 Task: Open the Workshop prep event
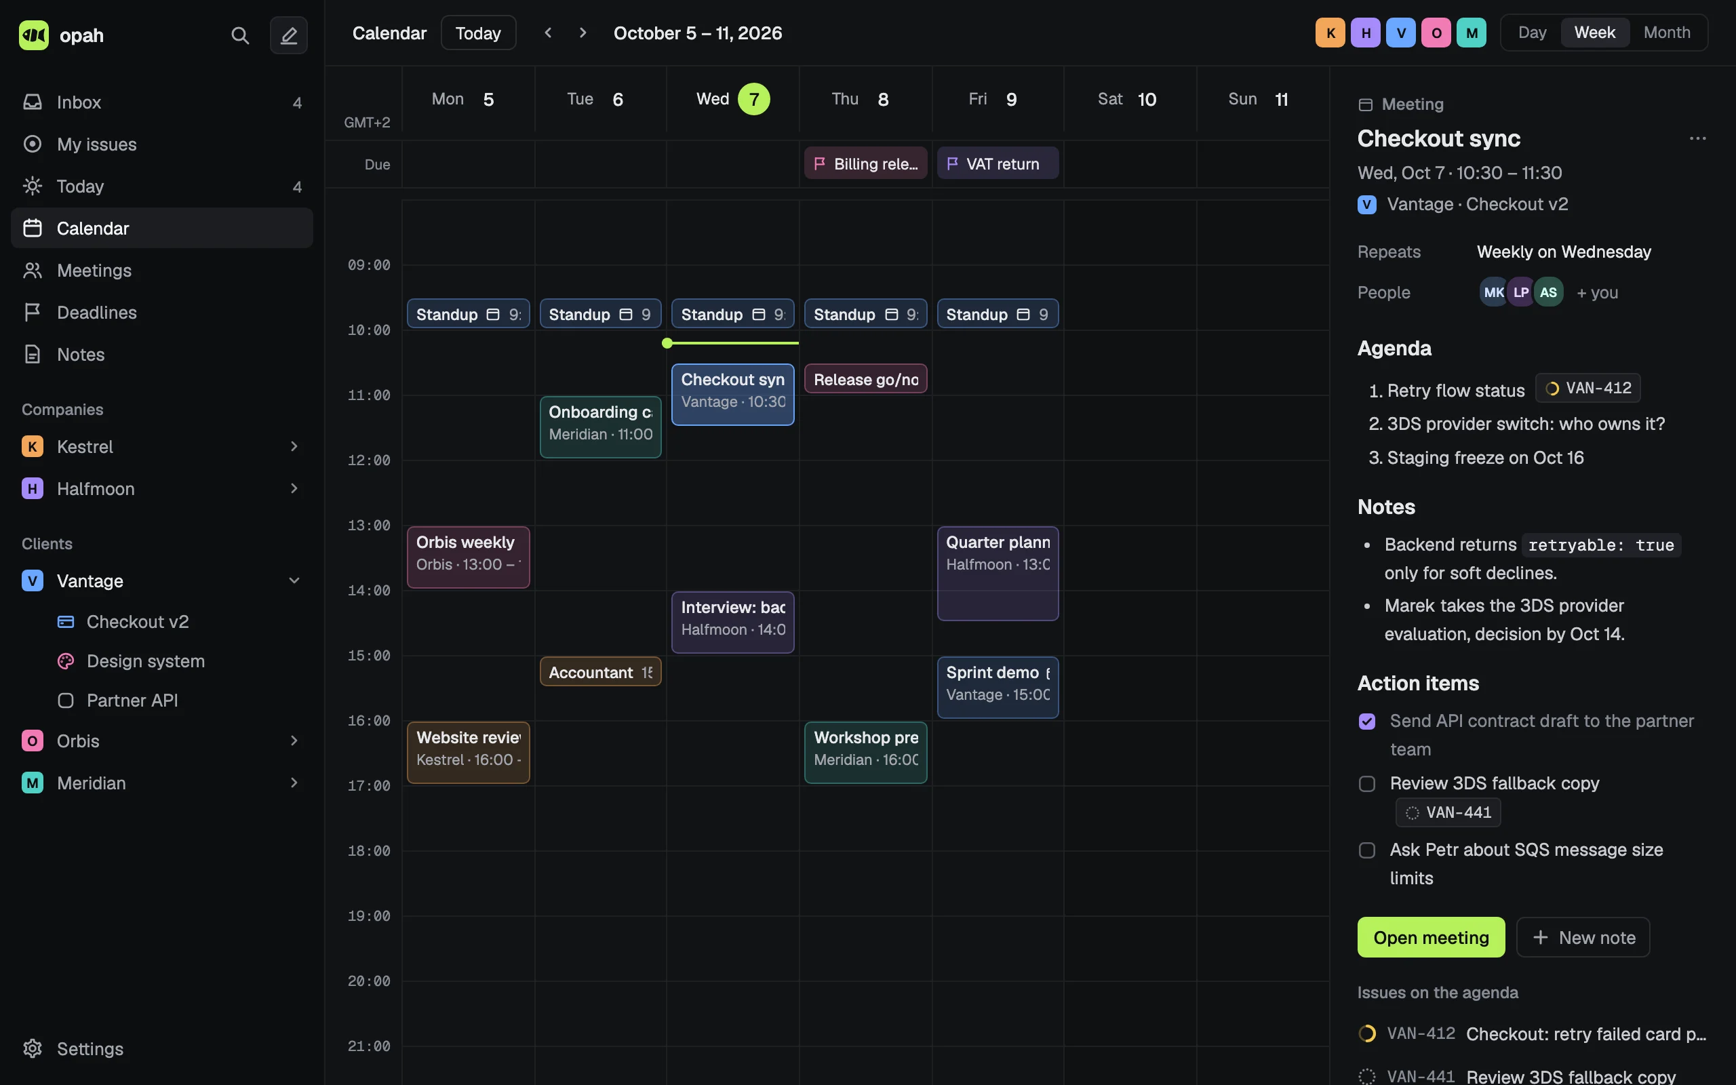[865, 753]
